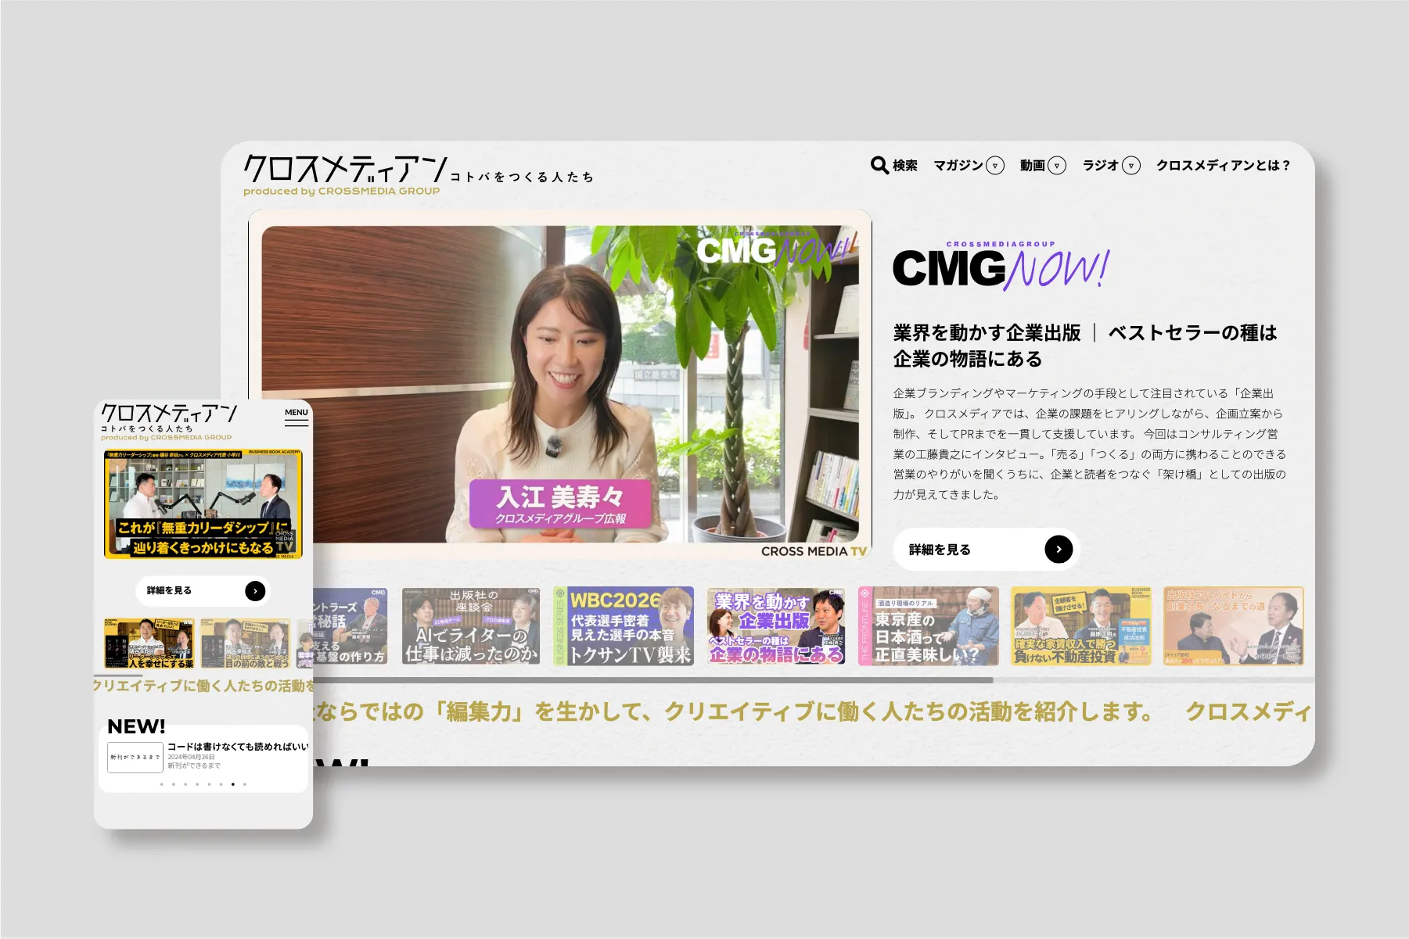
Task: Select the 負けない不動産投資 thumbnail
Action: [1081, 626]
